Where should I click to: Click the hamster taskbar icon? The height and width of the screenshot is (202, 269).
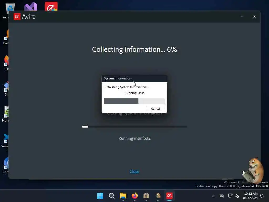click(x=158, y=196)
